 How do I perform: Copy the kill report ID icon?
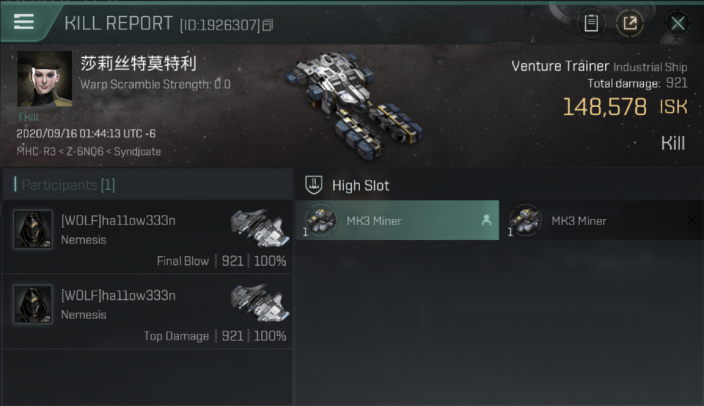point(268,25)
